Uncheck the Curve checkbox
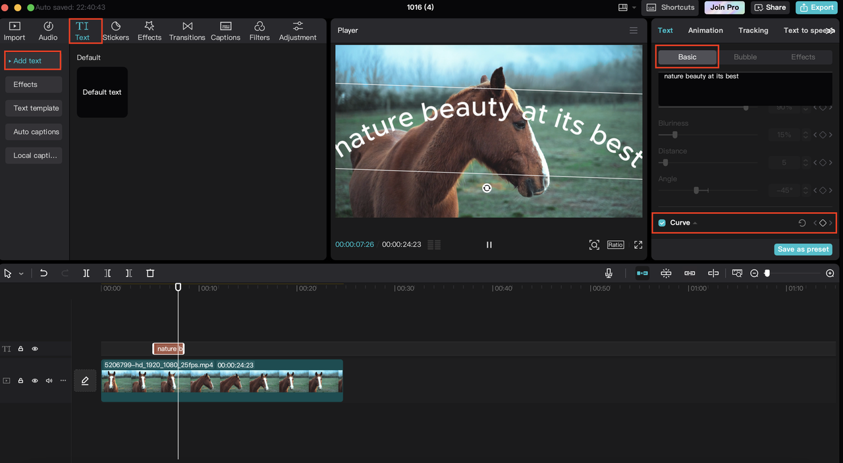Image resolution: width=843 pixels, height=463 pixels. 662,223
